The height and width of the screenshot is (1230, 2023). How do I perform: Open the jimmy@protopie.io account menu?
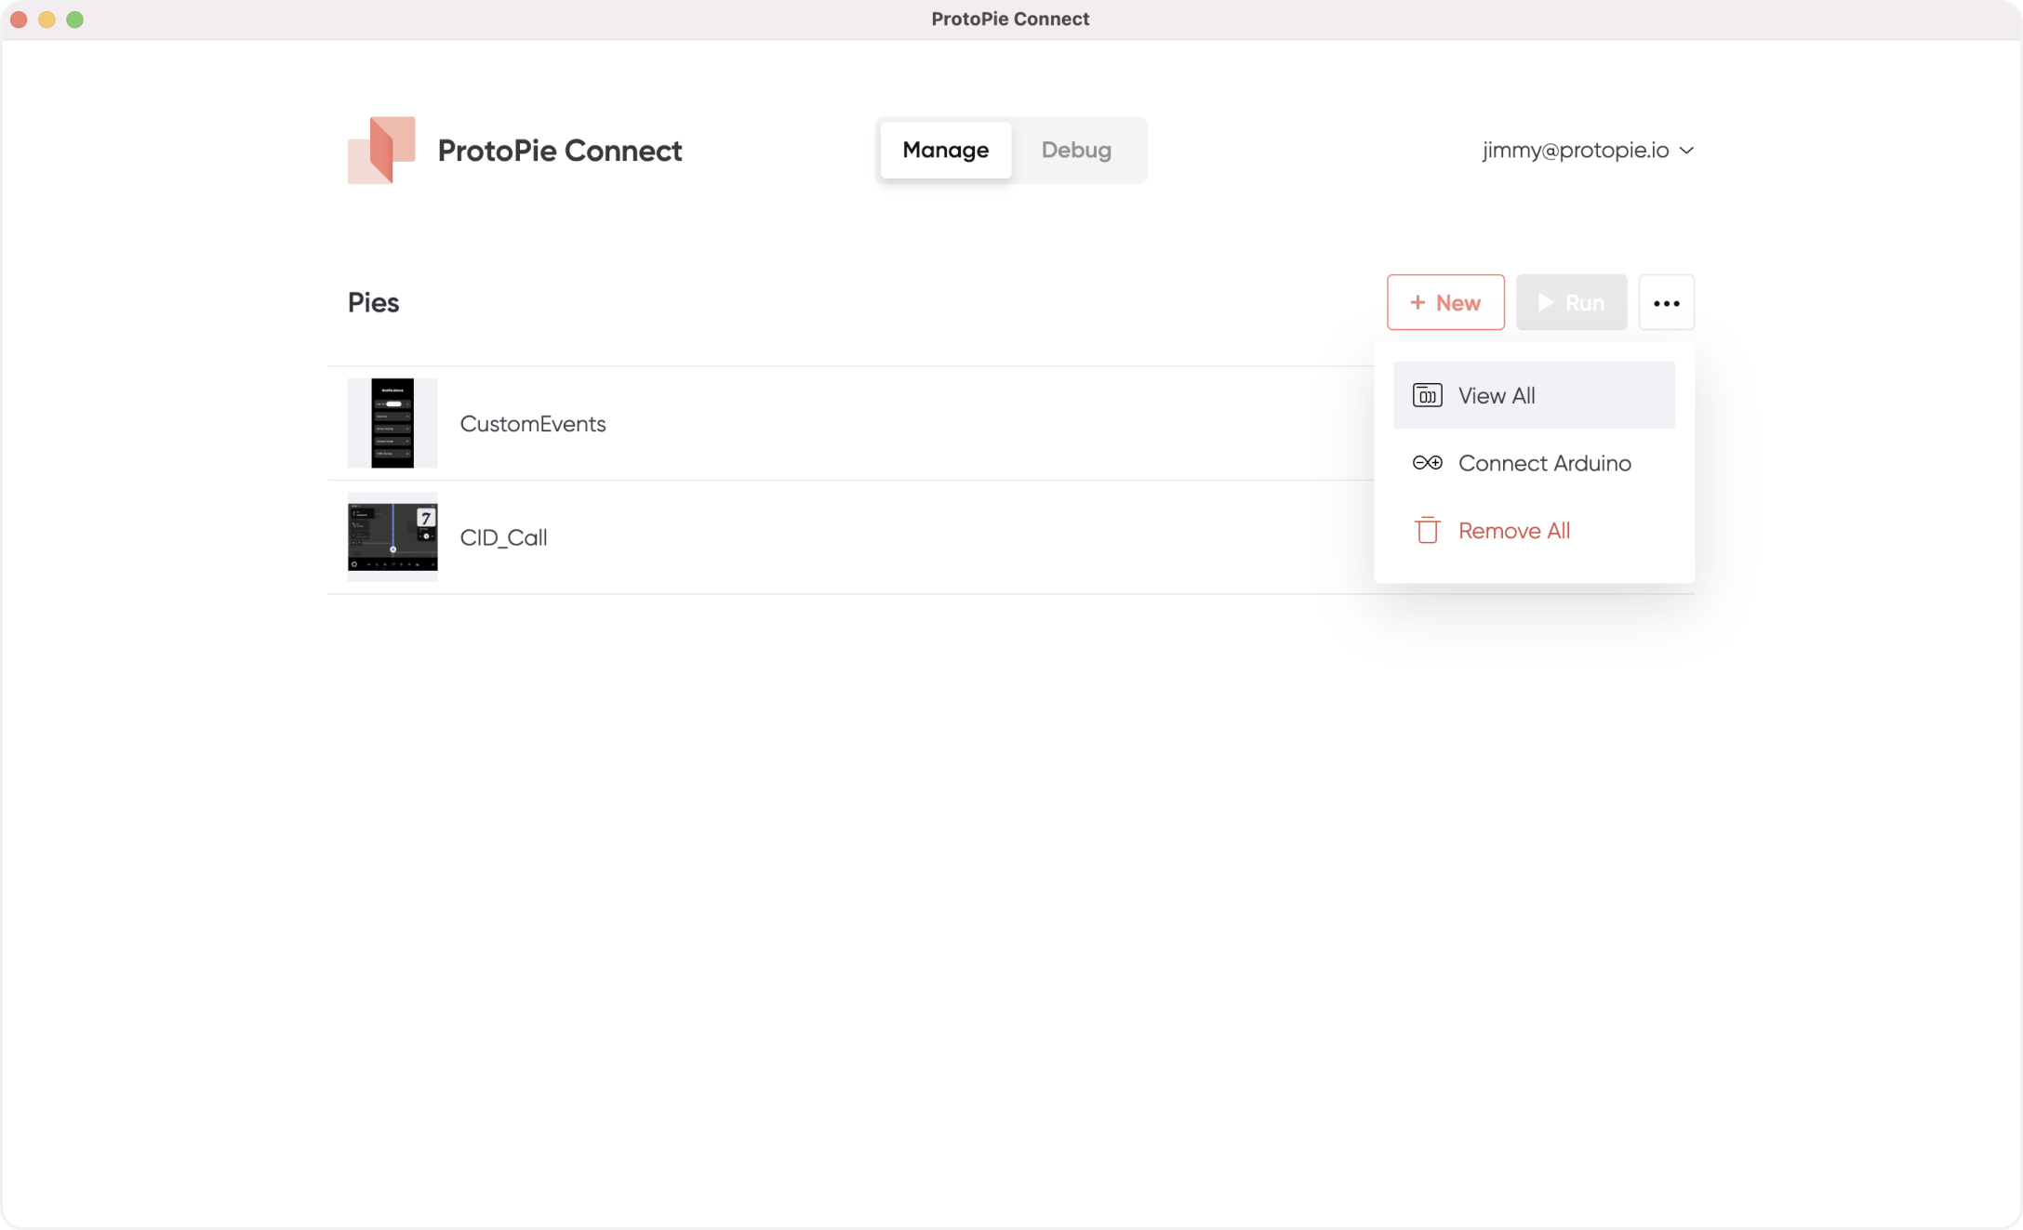(x=1575, y=151)
